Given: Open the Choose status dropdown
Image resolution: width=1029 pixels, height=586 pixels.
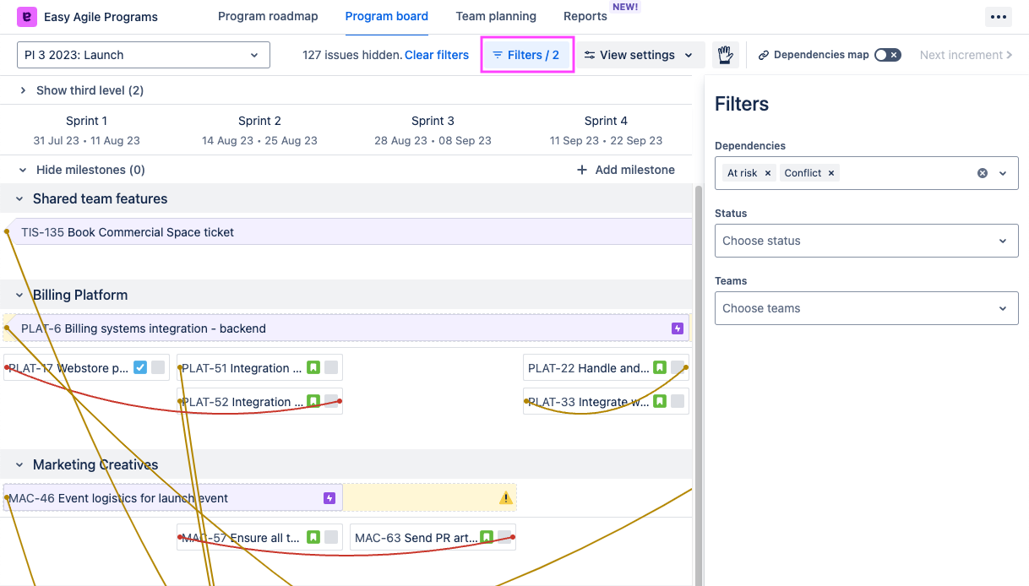Looking at the screenshot, I should point(866,241).
